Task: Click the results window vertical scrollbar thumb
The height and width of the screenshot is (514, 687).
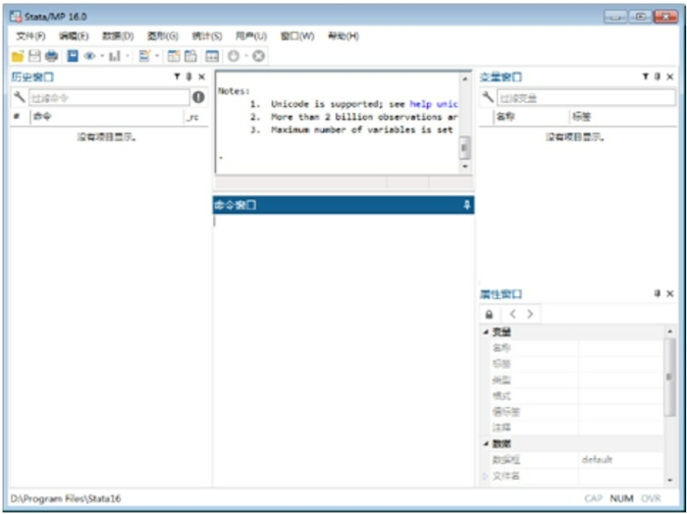Action: pyautogui.click(x=465, y=147)
